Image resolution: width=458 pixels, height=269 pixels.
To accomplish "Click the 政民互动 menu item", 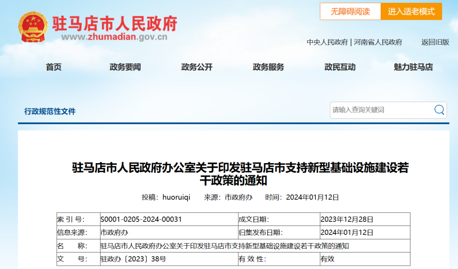I will pyautogui.click(x=340, y=67).
